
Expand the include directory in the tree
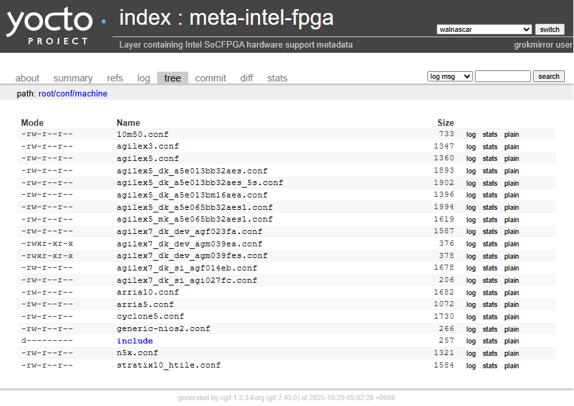coord(134,340)
